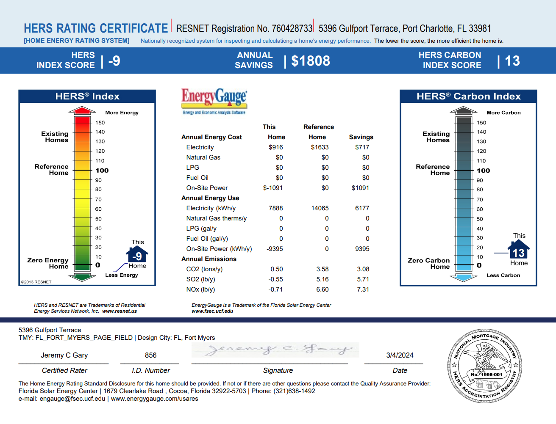Click CO2 This Home value 0.50
This screenshot has height=424, width=556.
[277, 269]
